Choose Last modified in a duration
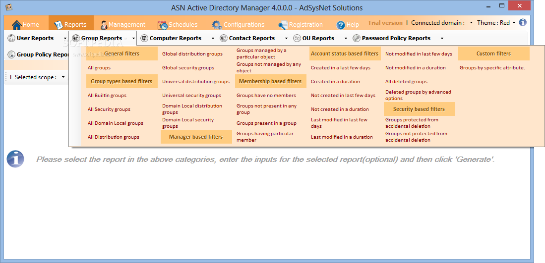The height and width of the screenshot is (263, 545). pyautogui.click(x=342, y=137)
